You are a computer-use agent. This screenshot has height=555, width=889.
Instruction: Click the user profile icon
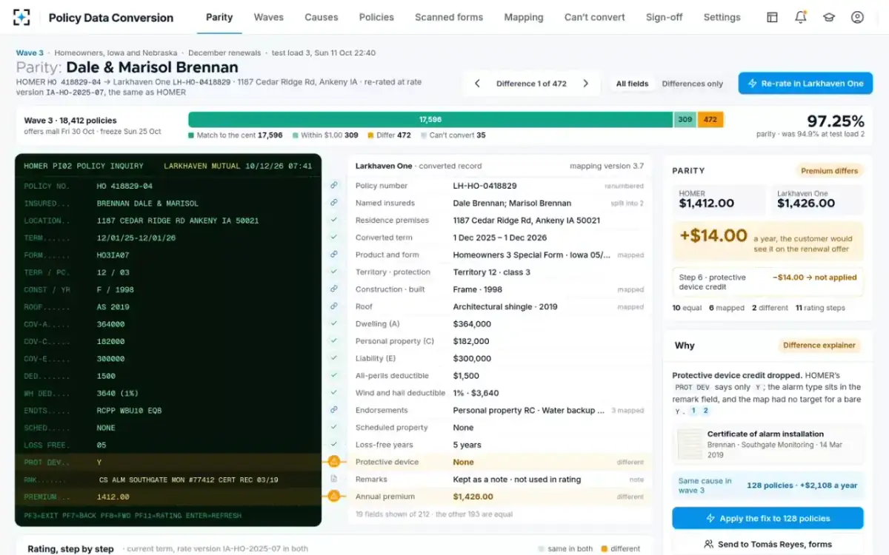pyautogui.click(x=857, y=17)
